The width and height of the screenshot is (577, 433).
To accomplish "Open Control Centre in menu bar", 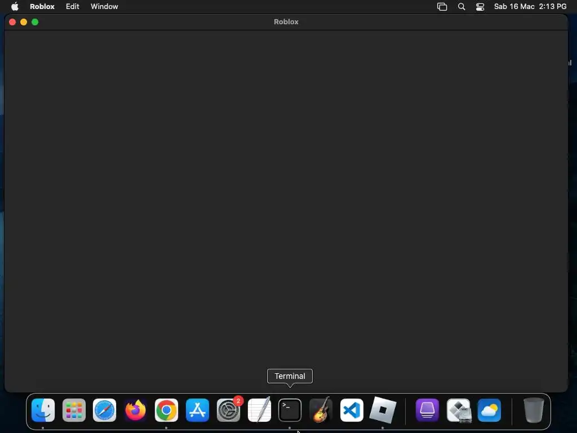I will [x=480, y=7].
